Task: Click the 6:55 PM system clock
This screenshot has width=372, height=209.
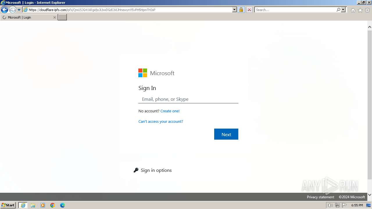Action: (357, 205)
